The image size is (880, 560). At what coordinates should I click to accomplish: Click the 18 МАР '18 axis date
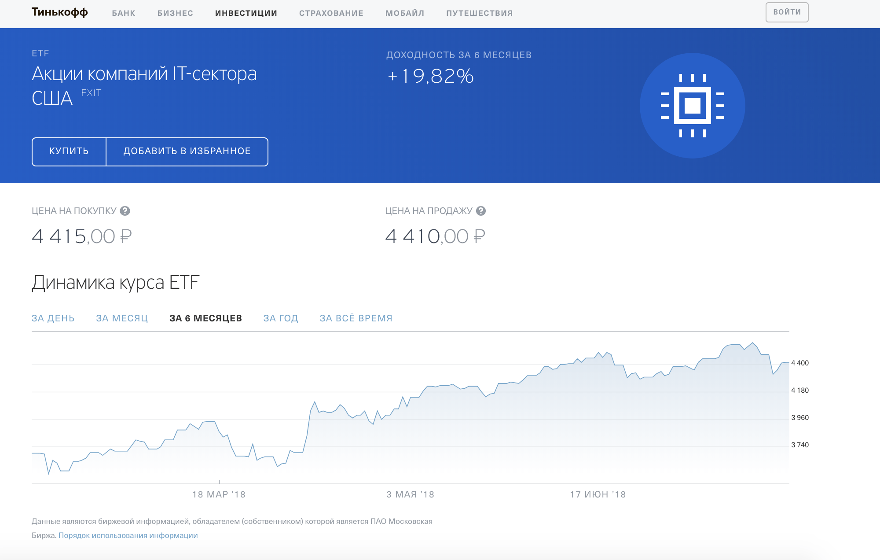219,494
